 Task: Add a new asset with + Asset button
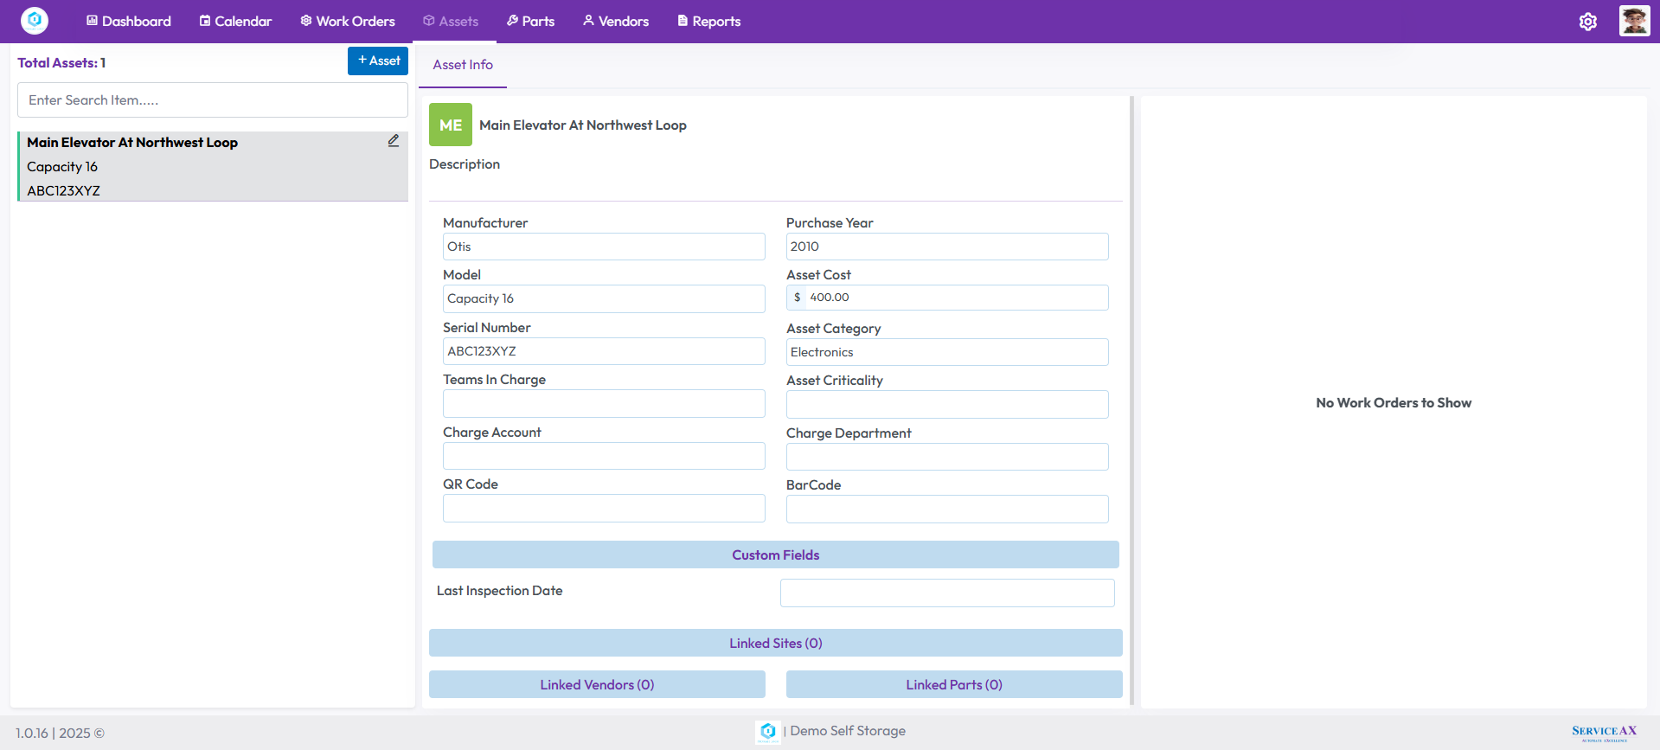(378, 61)
